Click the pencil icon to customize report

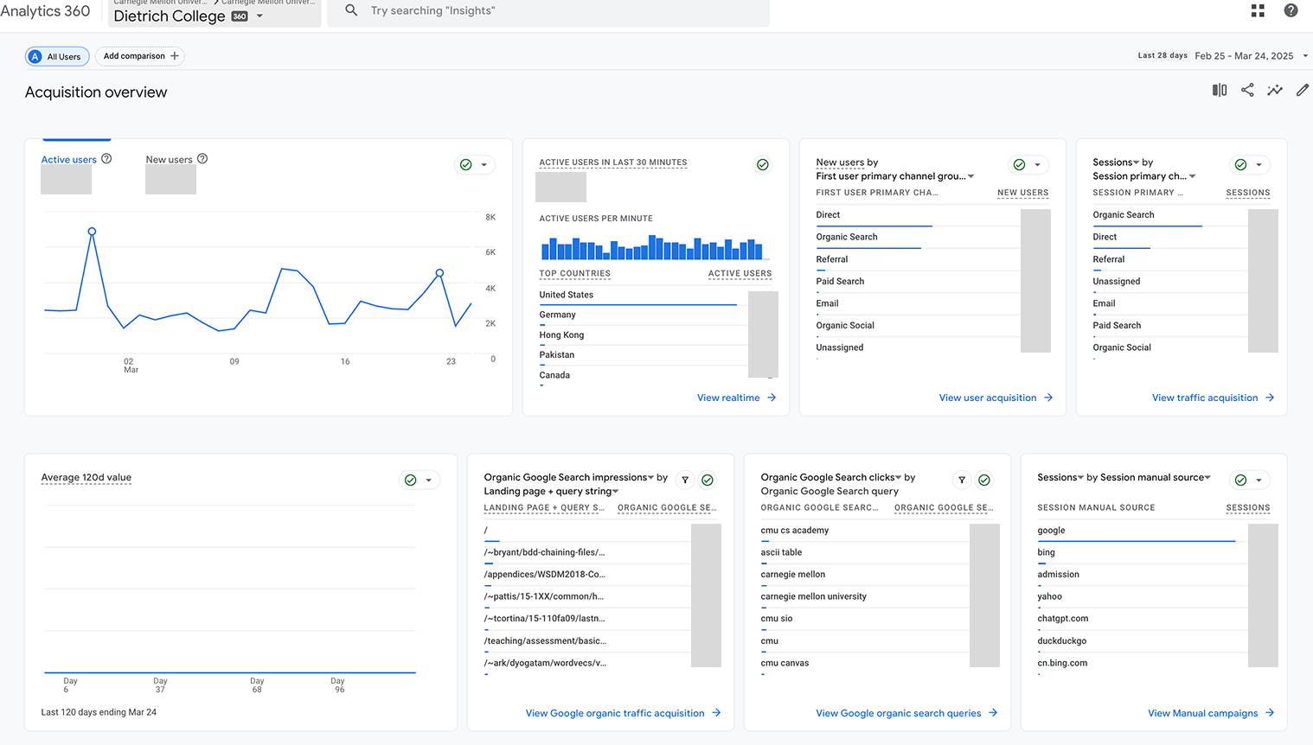[1303, 90]
